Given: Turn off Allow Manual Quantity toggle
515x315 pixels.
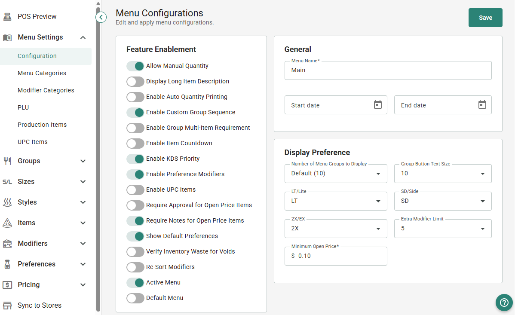Looking at the screenshot, I should click(135, 66).
